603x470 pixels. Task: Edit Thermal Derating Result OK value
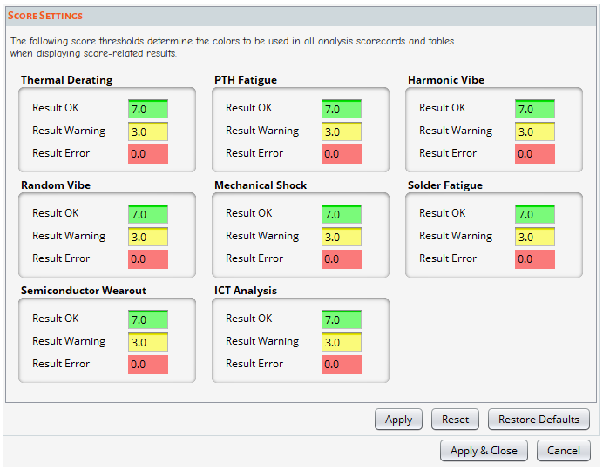148,109
